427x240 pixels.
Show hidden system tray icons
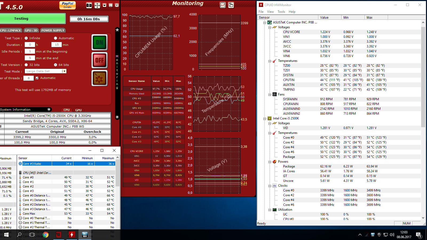click(x=360, y=235)
